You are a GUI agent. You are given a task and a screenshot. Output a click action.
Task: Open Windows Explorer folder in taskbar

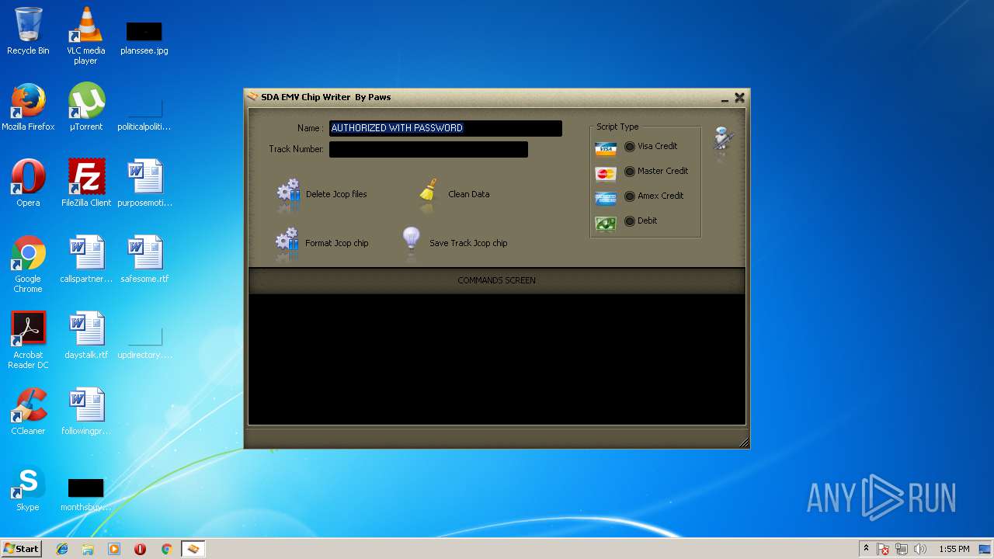[88, 549]
